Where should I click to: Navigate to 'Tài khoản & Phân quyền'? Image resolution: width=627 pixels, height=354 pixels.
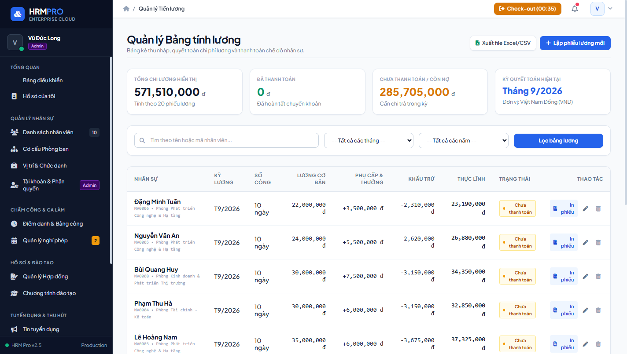coord(55,185)
